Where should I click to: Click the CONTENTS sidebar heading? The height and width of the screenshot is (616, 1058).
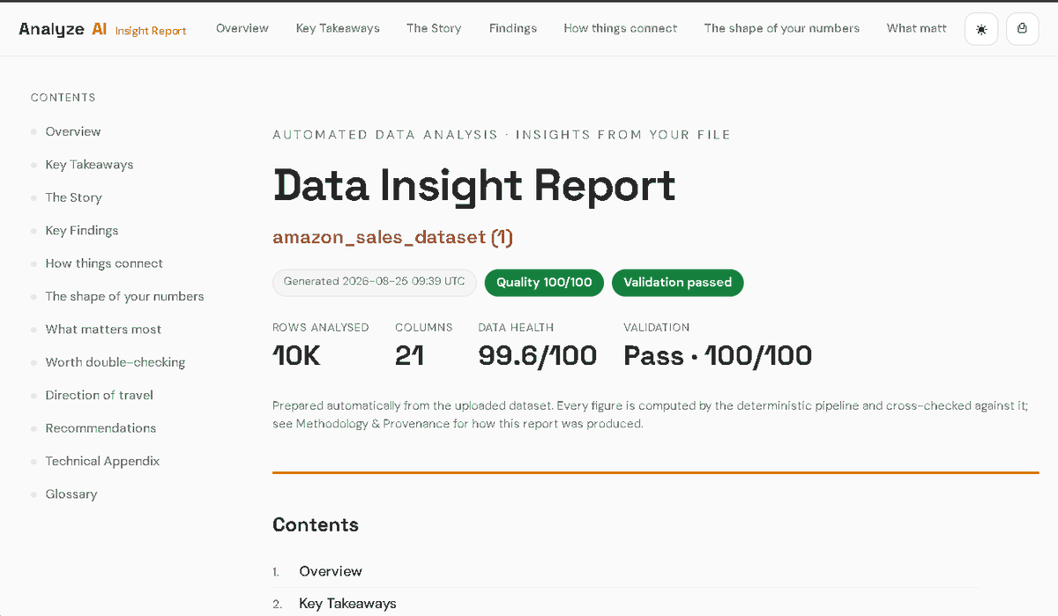point(63,98)
